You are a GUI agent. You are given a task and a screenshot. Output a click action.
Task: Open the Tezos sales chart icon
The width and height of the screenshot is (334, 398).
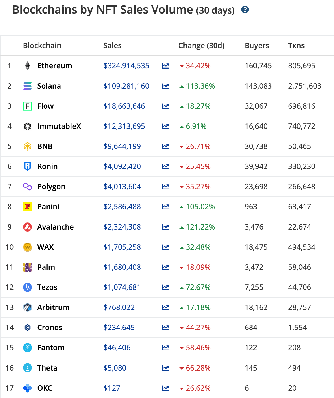(x=166, y=287)
